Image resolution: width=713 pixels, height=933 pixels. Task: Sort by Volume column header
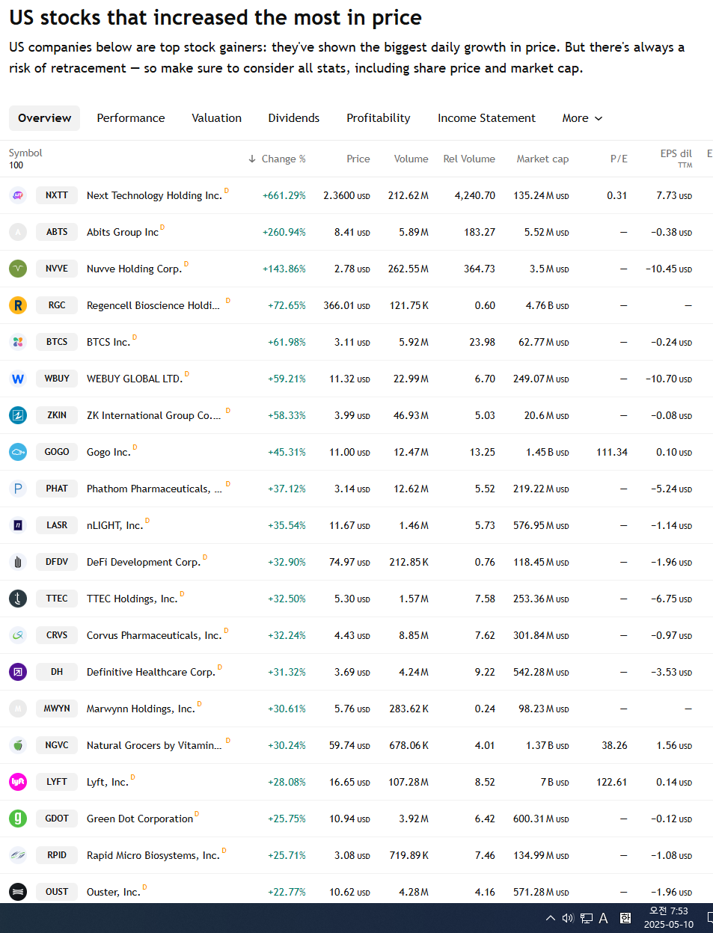coord(411,159)
